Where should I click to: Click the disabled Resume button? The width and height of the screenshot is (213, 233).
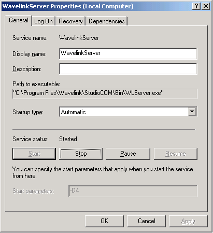(x=176, y=154)
